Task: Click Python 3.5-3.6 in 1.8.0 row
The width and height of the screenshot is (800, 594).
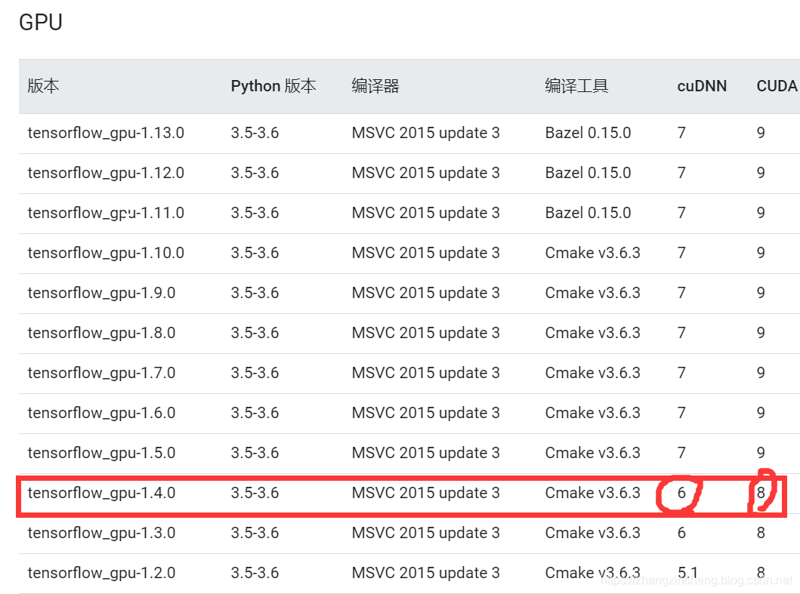Action: pyautogui.click(x=255, y=333)
